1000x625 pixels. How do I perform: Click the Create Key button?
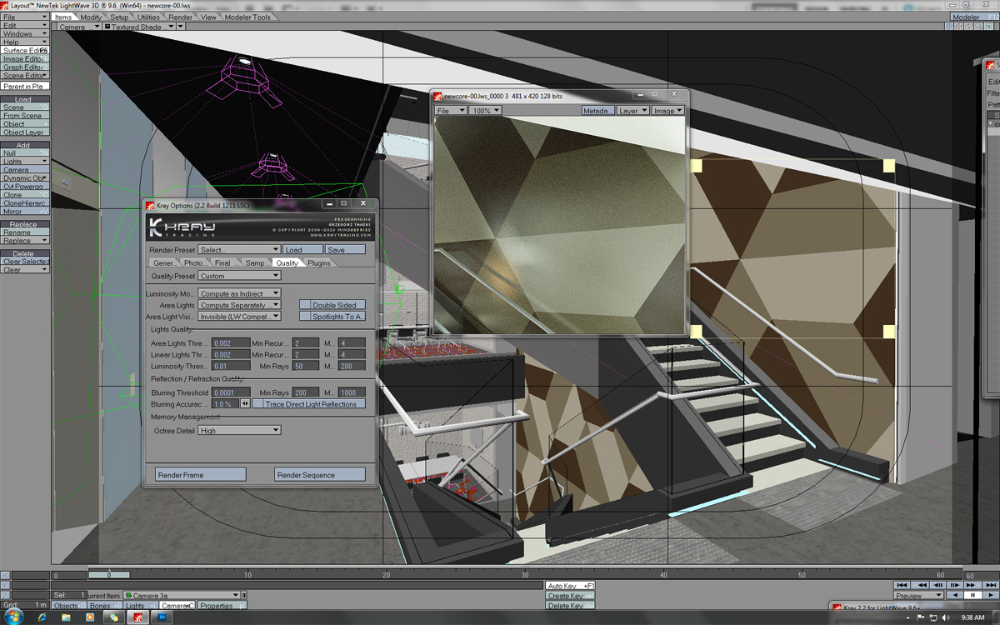pos(570,596)
